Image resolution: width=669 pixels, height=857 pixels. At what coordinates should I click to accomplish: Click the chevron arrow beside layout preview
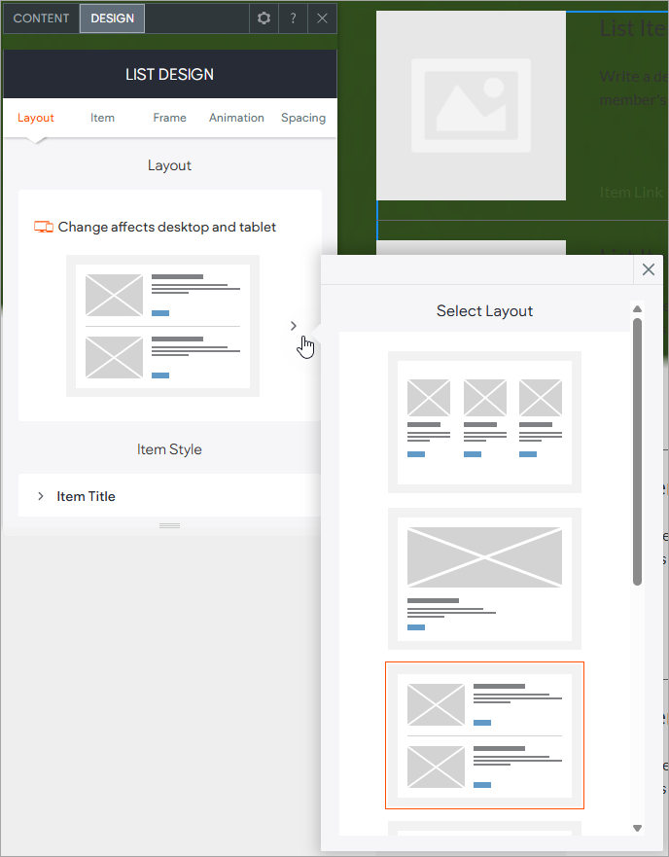pyautogui.click(x=294, y=326)
